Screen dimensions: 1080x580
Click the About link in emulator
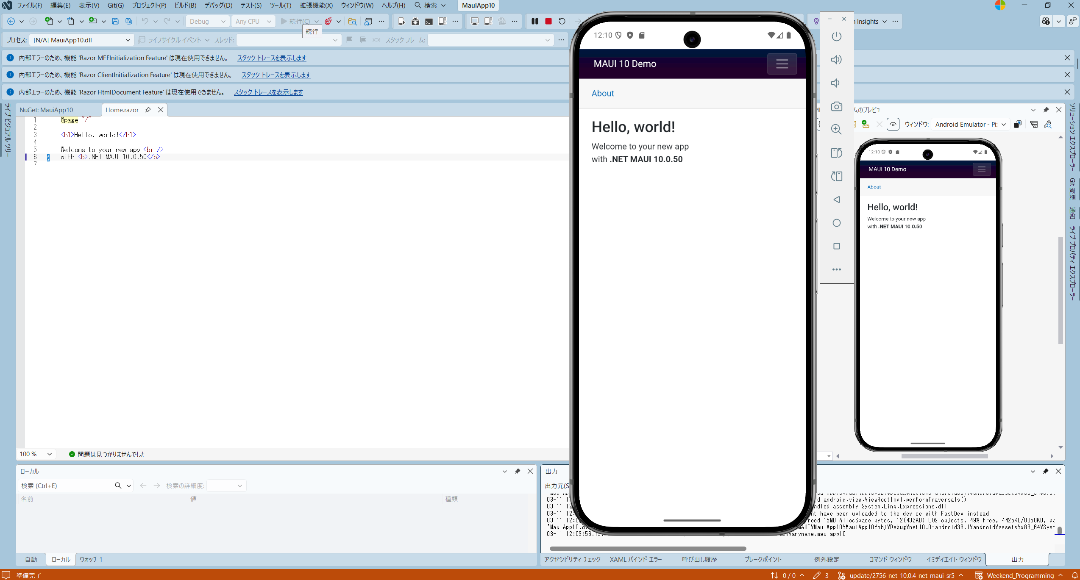point(602,93)
